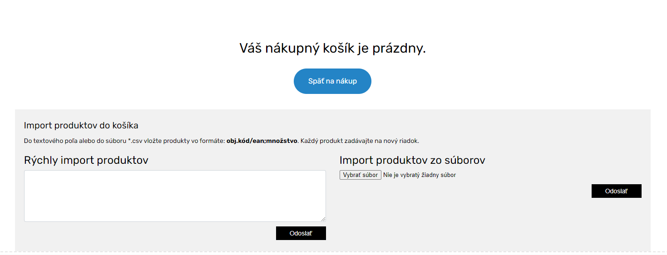
Task: Click the Rýchly import produktov heading
Action: click(86, 160)
